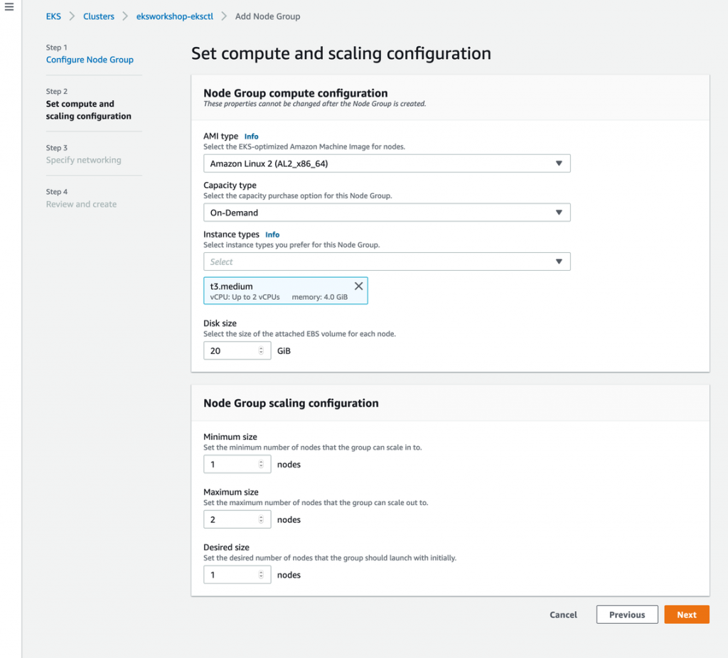The width and height of the screenshot is (728, 658).
Task: Open the Instance types Info link
Action: pos(272,234)
